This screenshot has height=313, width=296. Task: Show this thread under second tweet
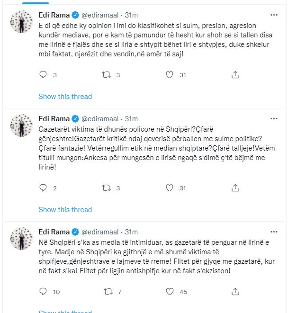pos(65,210)
